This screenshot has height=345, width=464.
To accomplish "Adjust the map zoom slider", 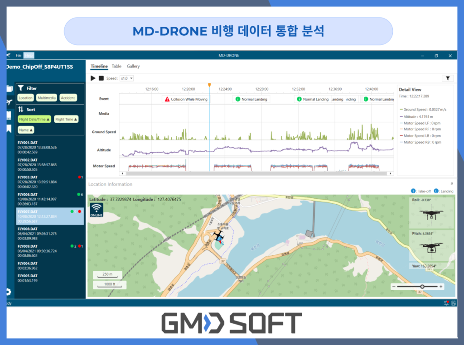I will click(421, 287).
